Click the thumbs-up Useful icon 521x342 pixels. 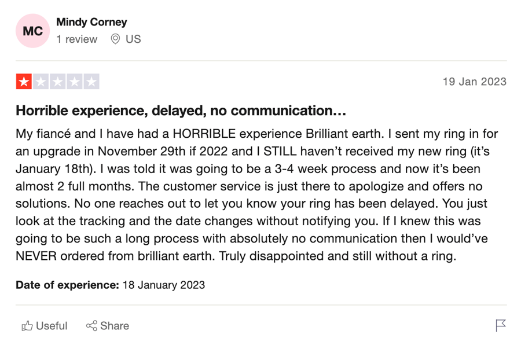(x=27, y=326)
